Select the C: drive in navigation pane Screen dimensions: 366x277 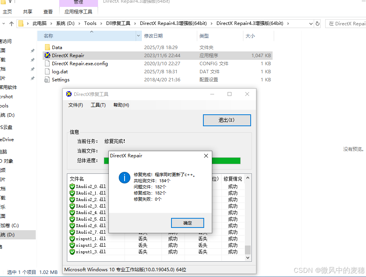click(9, 225)
